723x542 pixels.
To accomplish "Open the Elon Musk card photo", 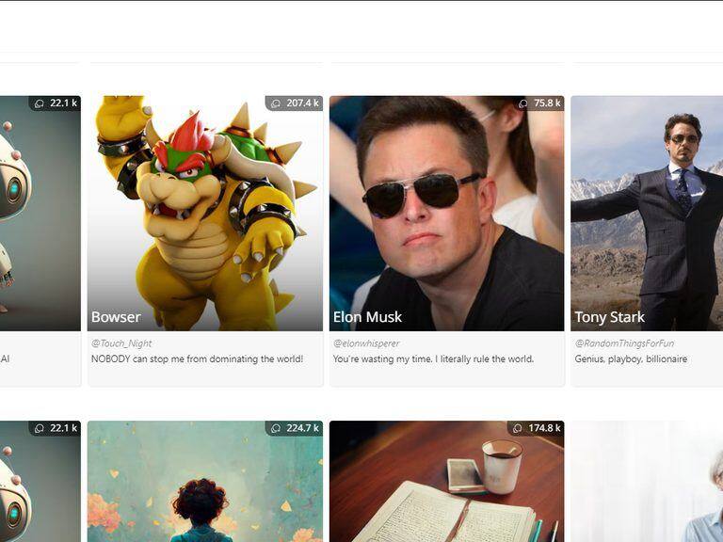I will pos(446,207).
